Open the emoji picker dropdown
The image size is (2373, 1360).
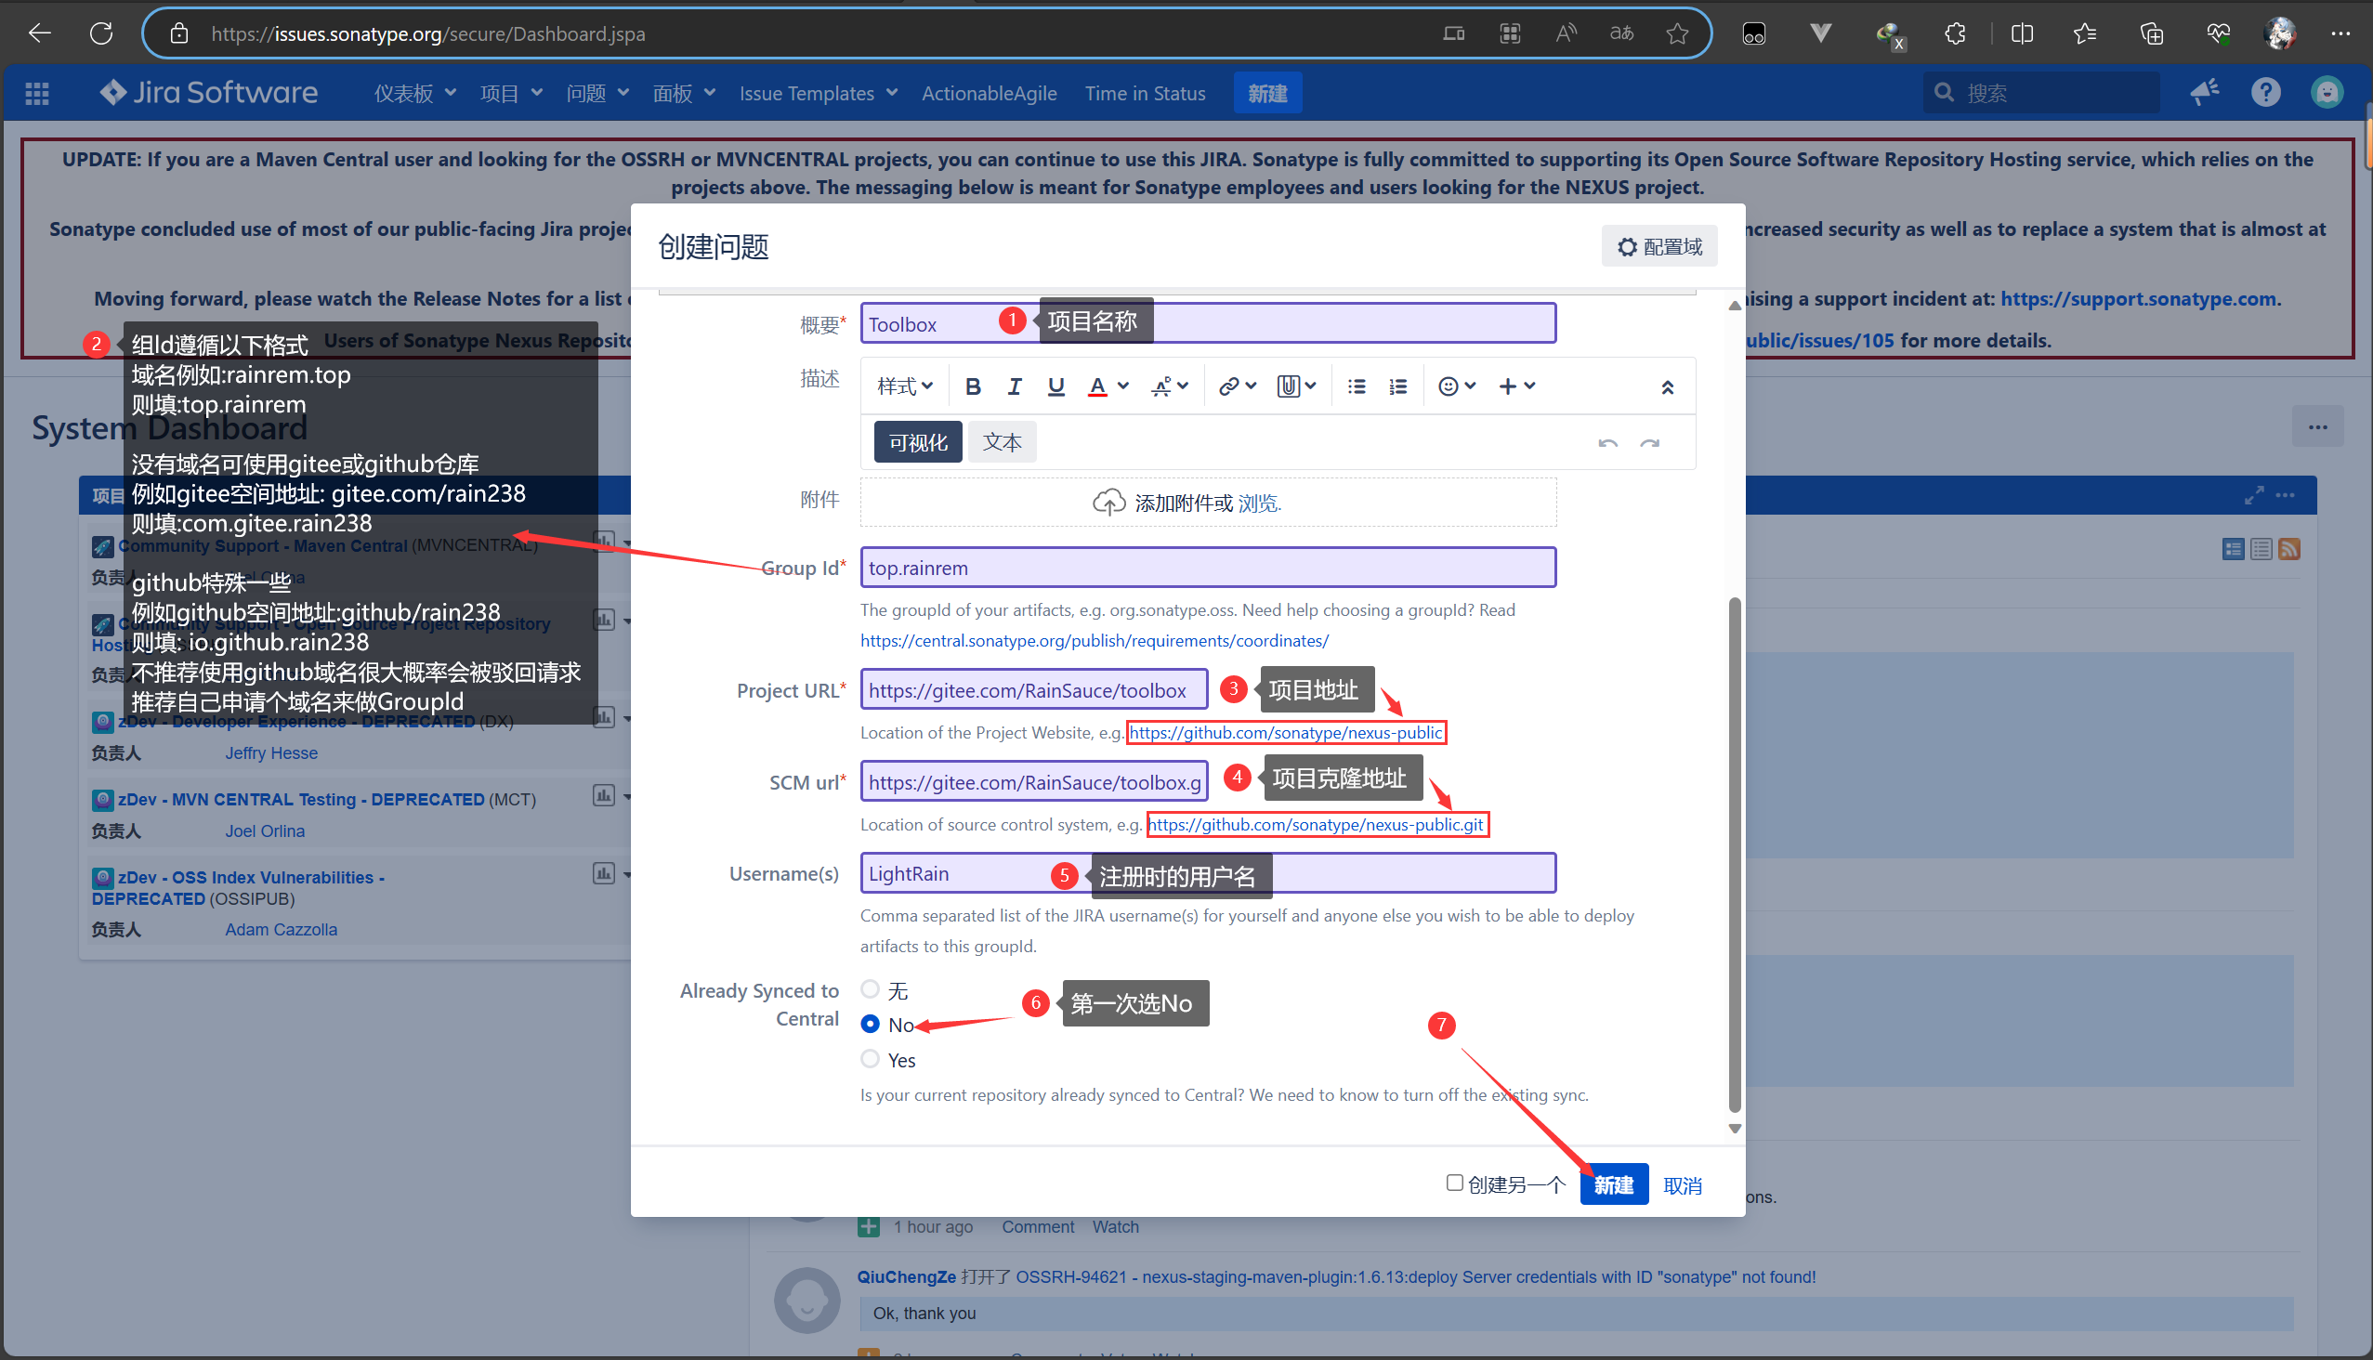(x=1456, y=386)
